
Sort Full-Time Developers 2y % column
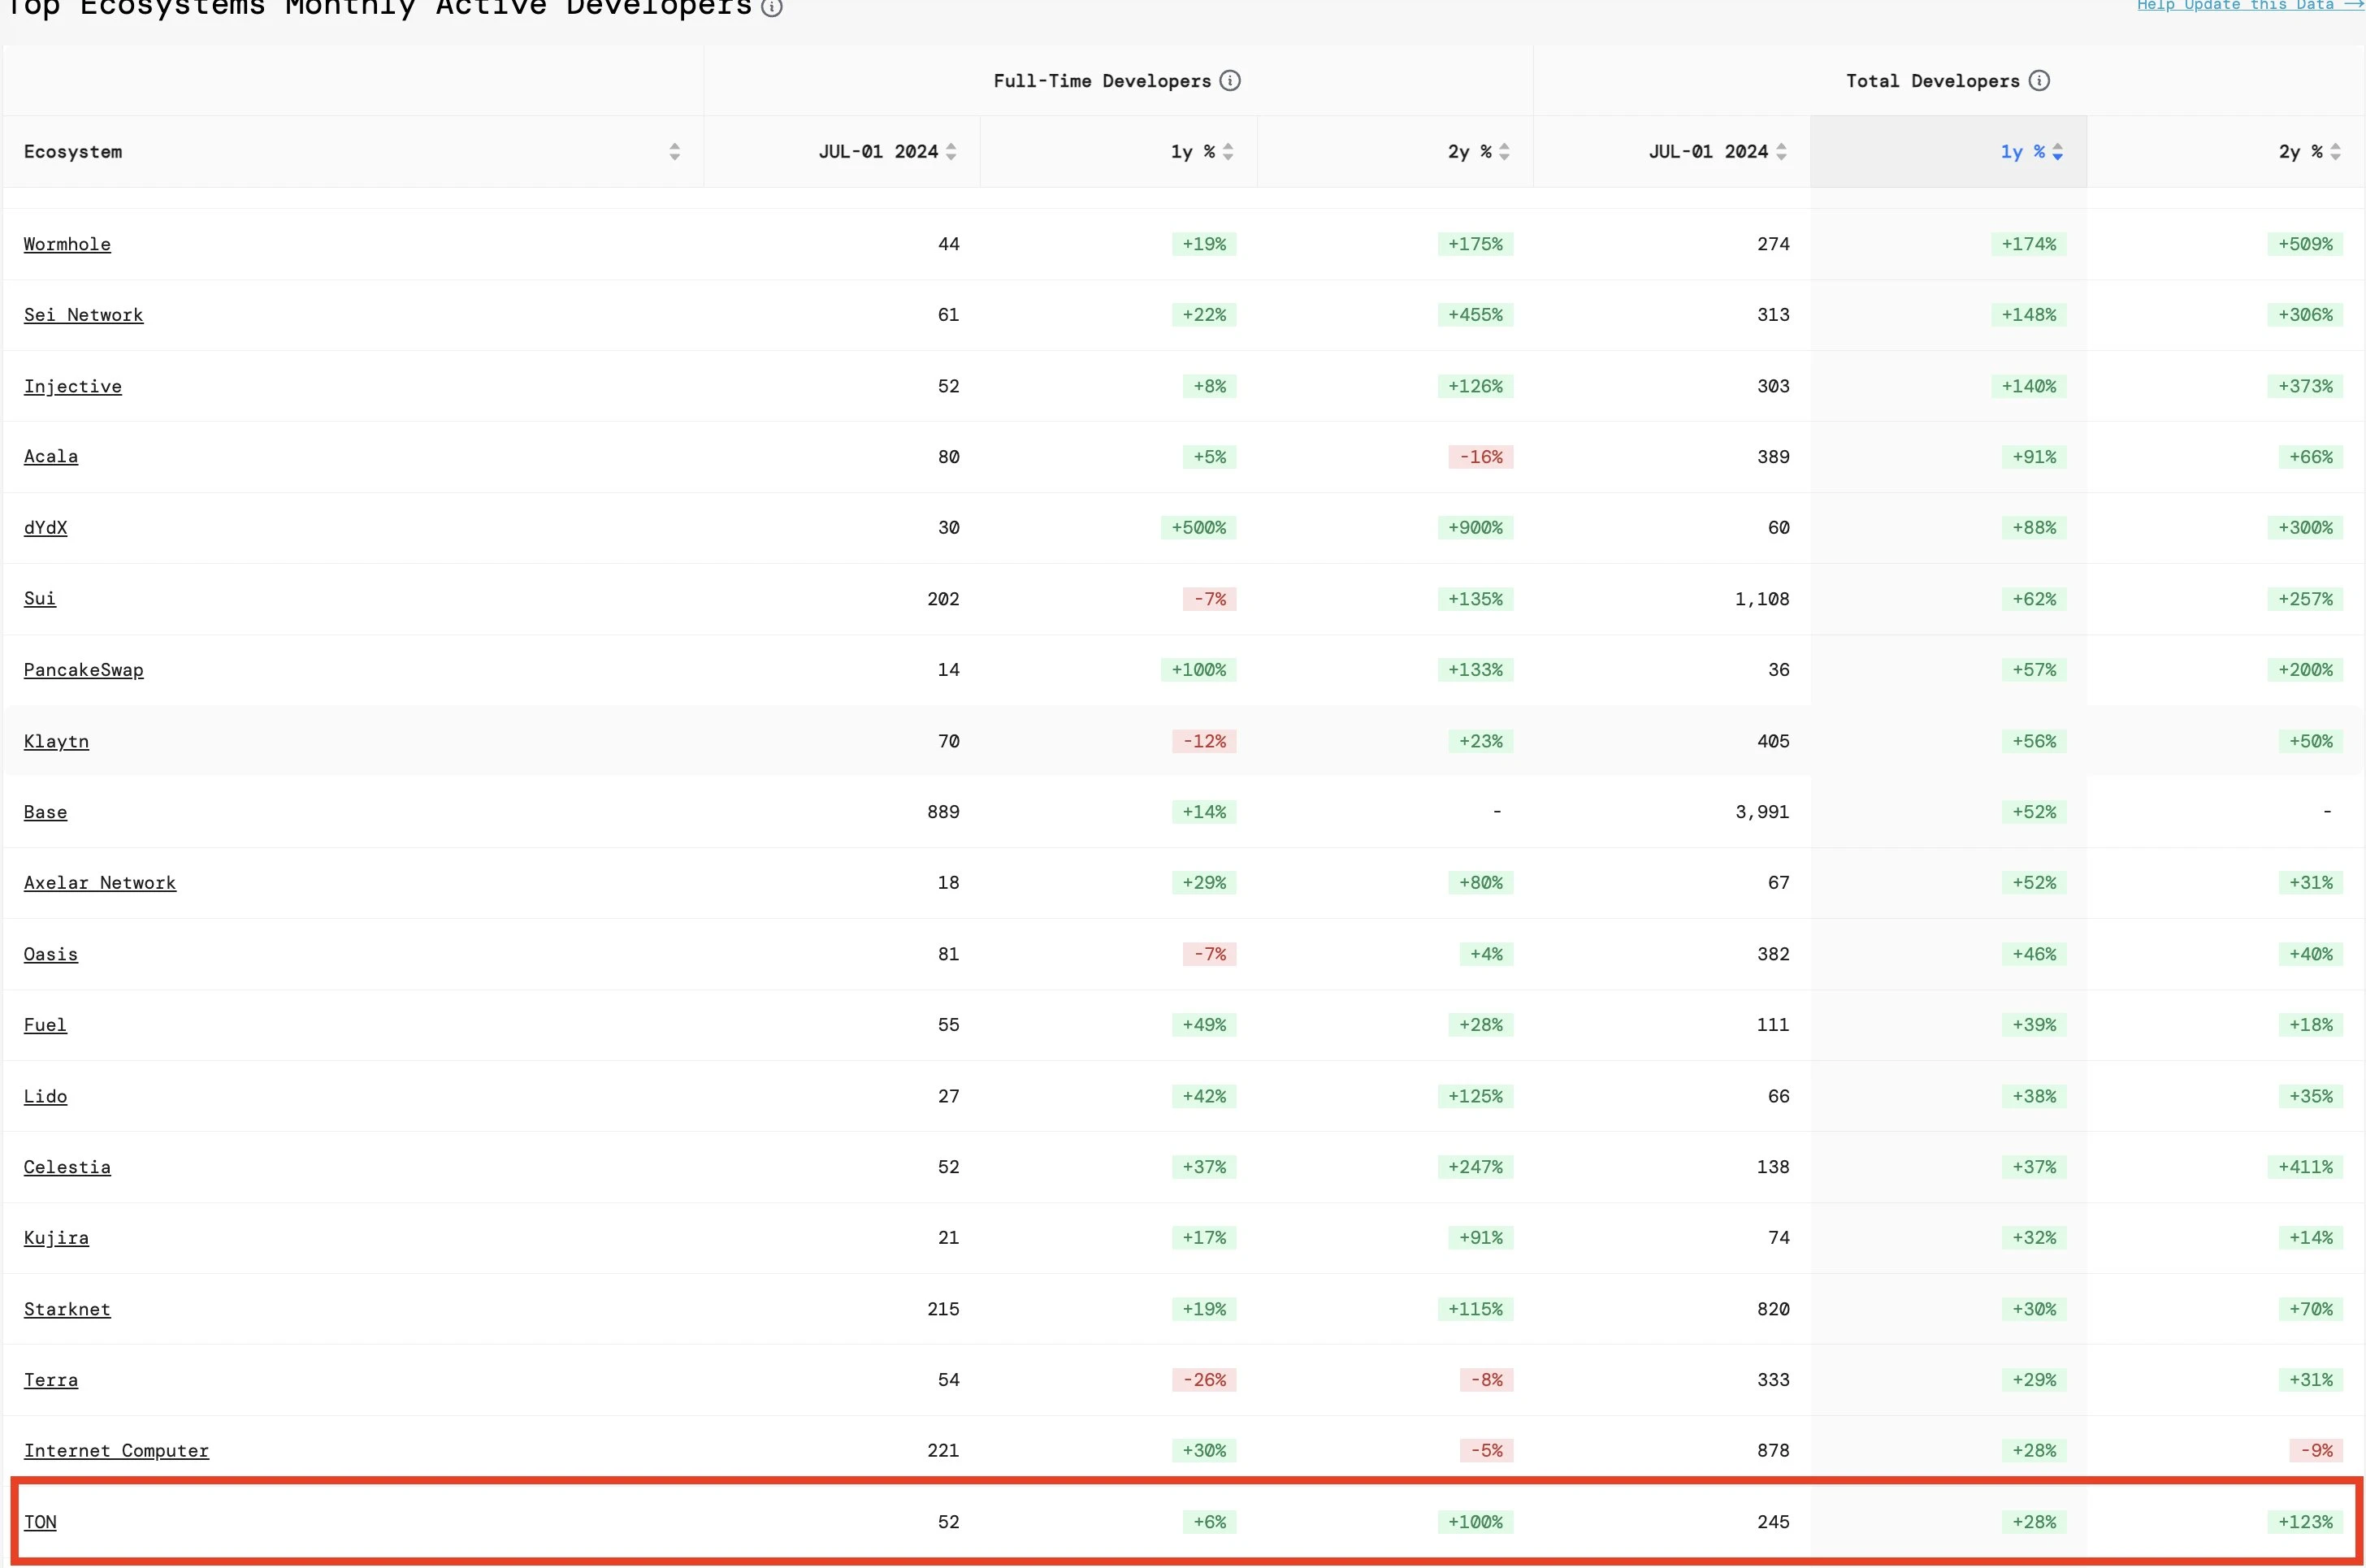(x=1504, y=152)
